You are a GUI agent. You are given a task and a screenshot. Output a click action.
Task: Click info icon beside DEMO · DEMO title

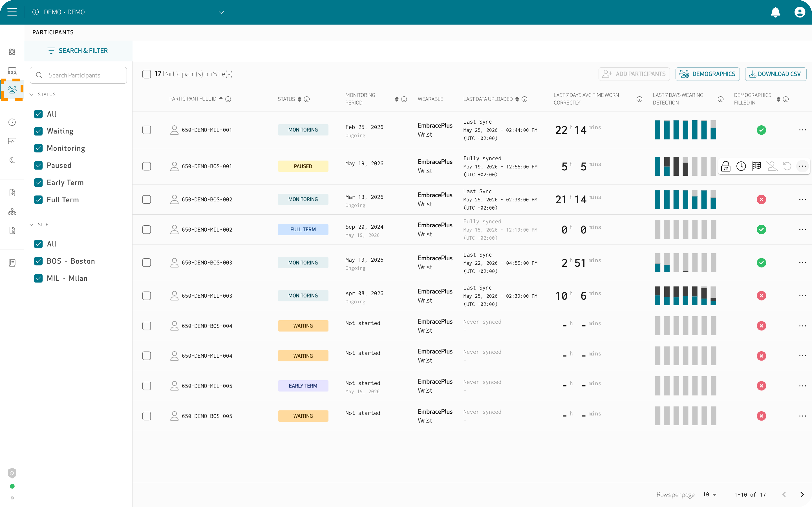click(36, 12)
